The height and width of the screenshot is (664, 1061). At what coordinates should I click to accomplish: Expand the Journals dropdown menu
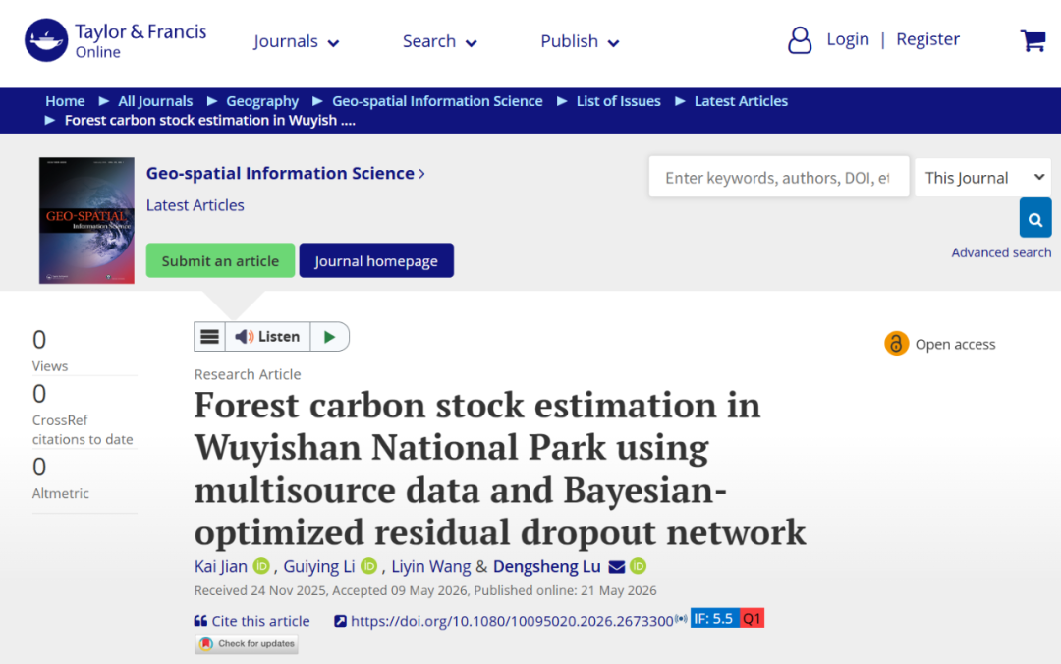pos(296,41)
